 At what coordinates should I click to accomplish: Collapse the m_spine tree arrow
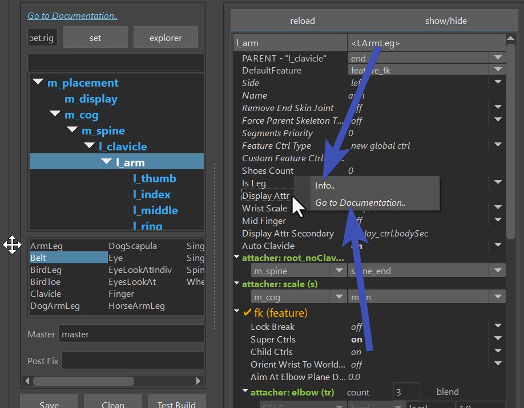click(72, 130)
